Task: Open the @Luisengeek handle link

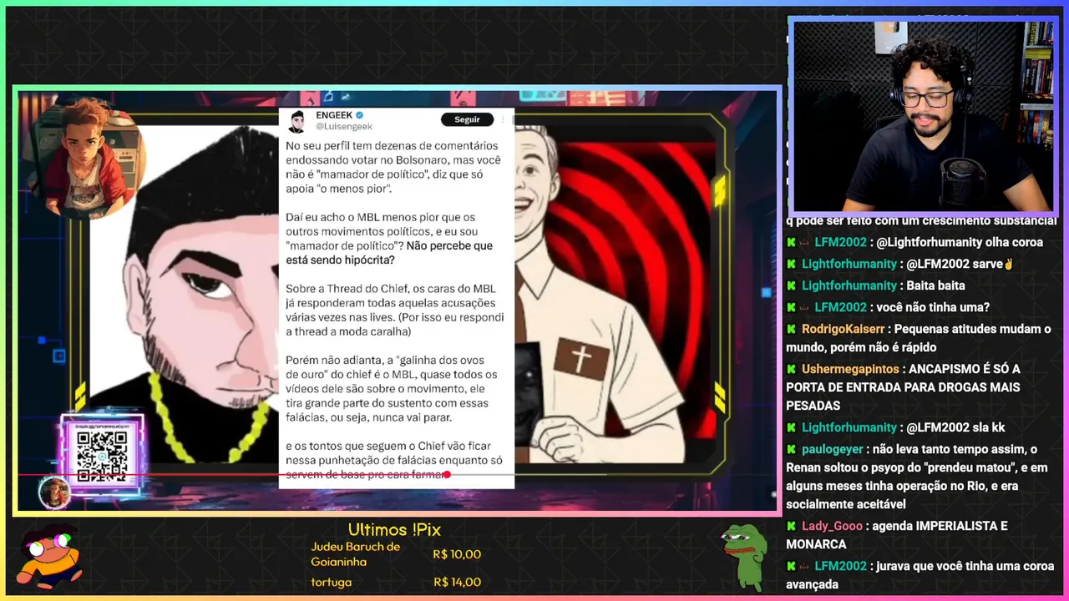Action: [x=344, y=126]
